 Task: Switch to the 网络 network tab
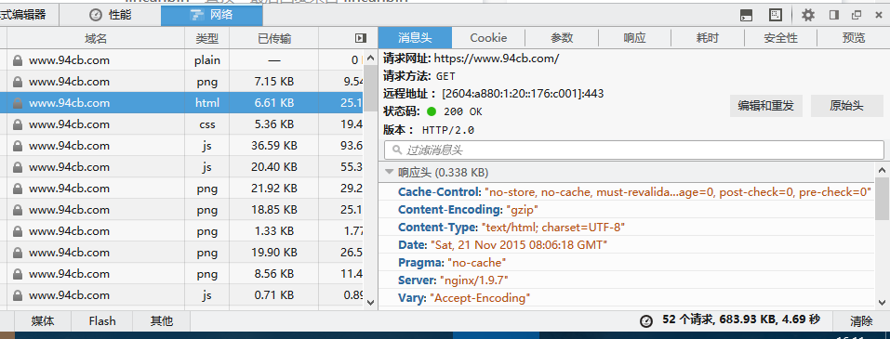click(x=212, y=15)
